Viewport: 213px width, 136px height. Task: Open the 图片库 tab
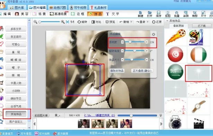[17, 8]
